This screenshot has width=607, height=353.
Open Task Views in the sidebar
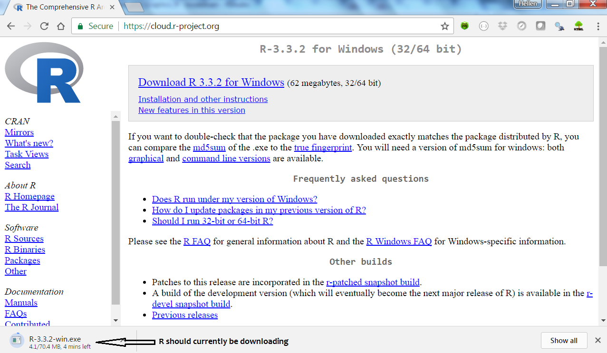[x=27, y=154]
